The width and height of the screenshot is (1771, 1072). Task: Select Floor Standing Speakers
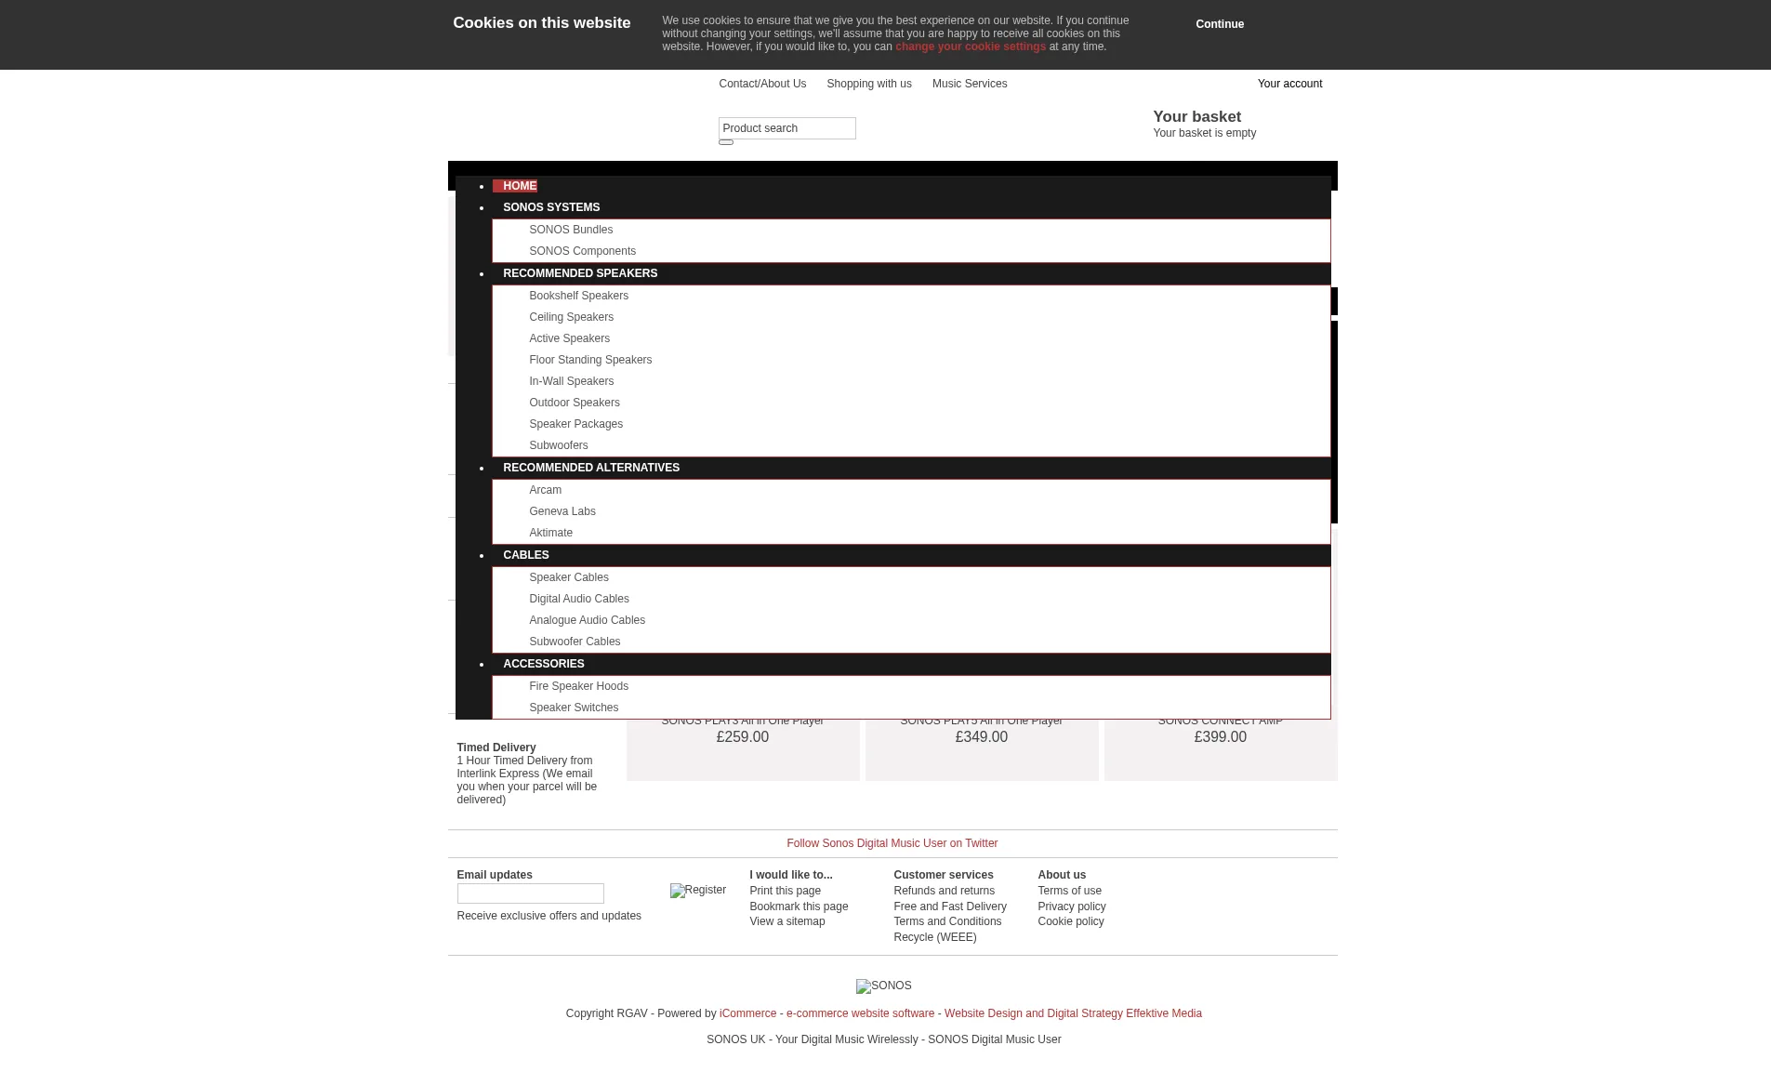590,360
